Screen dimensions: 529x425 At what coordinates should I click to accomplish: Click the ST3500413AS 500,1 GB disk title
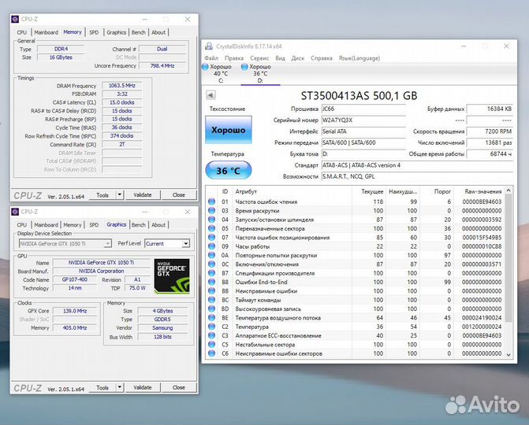[x=359, y=96]
